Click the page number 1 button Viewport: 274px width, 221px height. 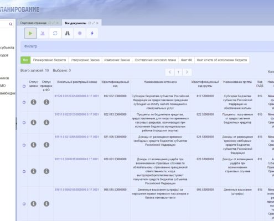point(178,72)
